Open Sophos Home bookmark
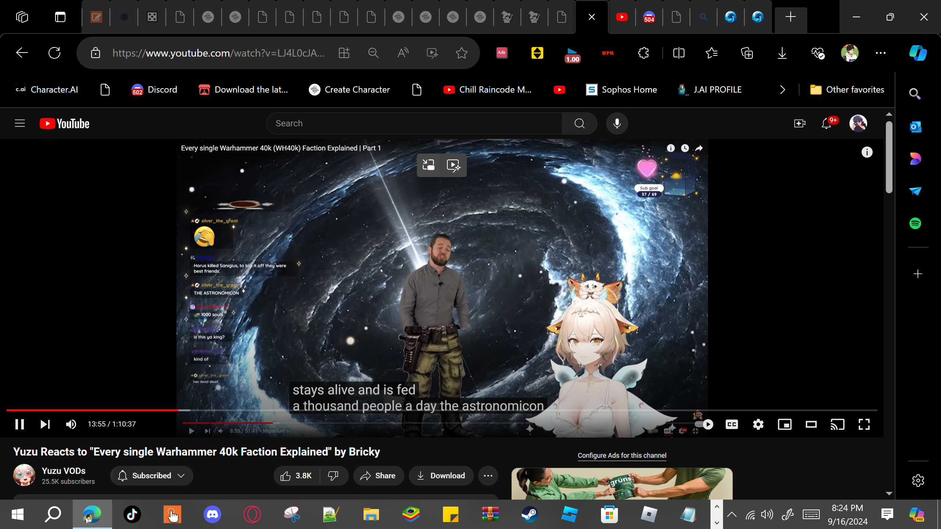The width and height of the screenshot is (941, 529). point(621,90)
